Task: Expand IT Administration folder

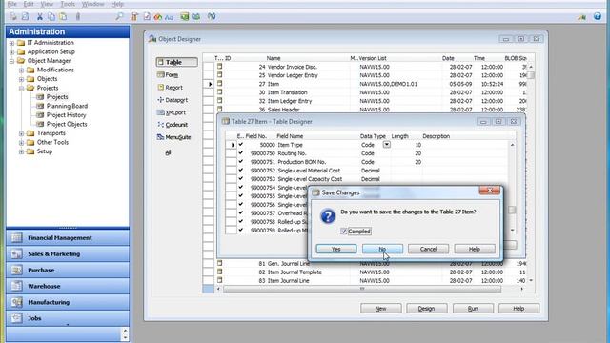Action: pyautogui.click(x=11, y=43)
